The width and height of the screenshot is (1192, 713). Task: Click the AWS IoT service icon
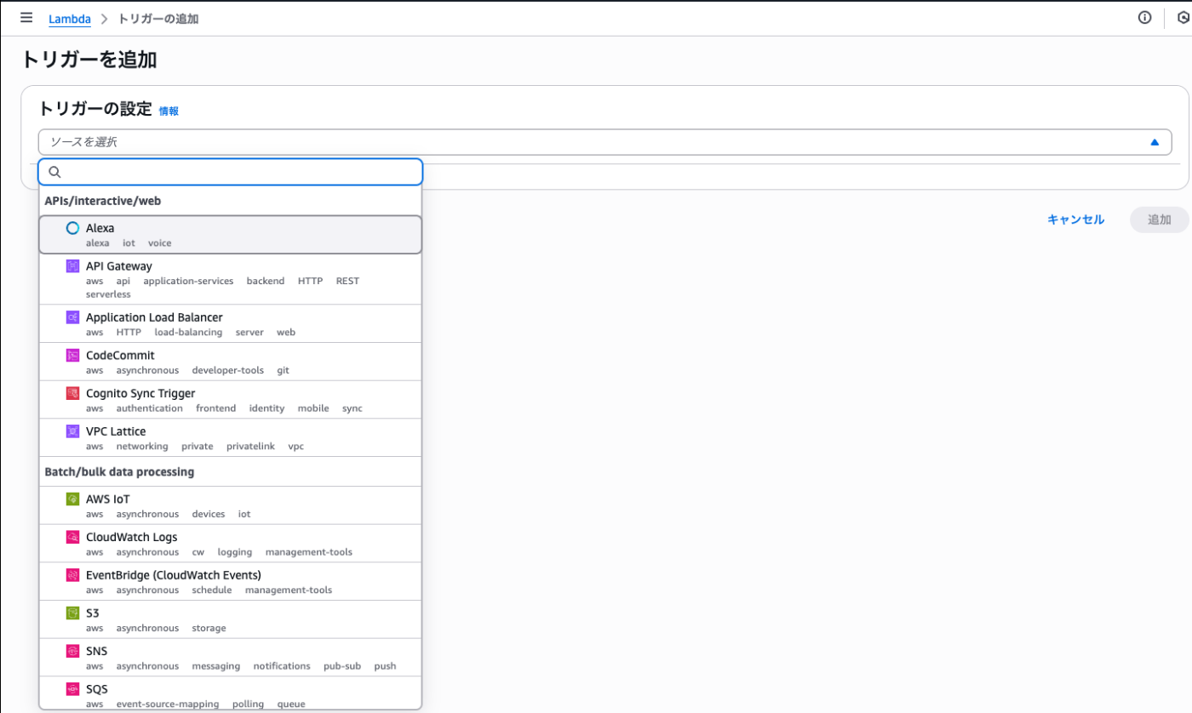pos(73,499)
